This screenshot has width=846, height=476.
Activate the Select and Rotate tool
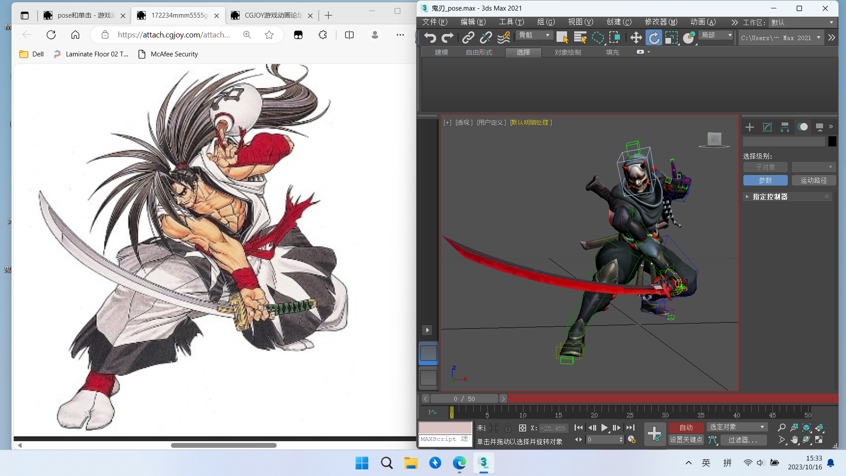pyautogui.click(x=654, y=38)
